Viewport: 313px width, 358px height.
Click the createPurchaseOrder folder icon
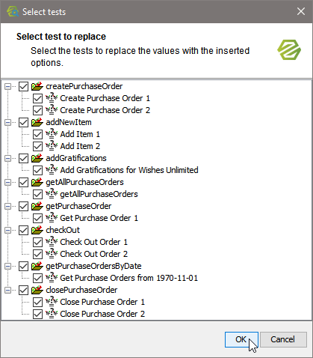point(37,86)
